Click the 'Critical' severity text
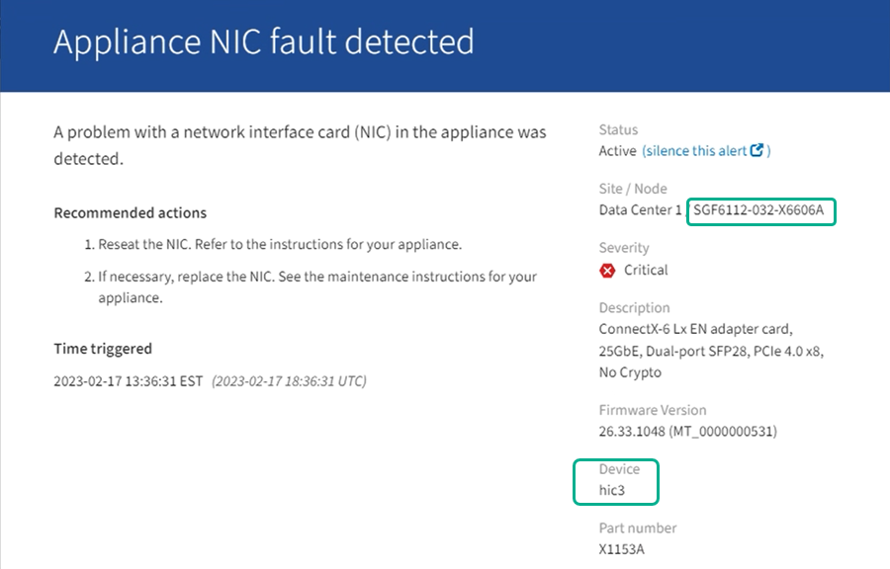The image size is (890, 569). pos(646,271)
